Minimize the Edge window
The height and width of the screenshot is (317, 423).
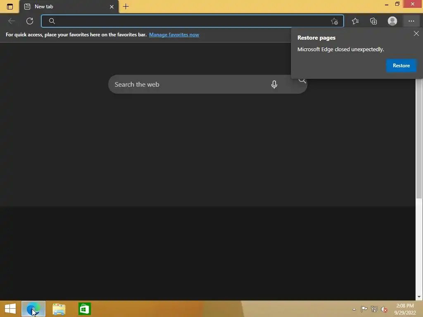pyautogui.click(x=387, y=4)
